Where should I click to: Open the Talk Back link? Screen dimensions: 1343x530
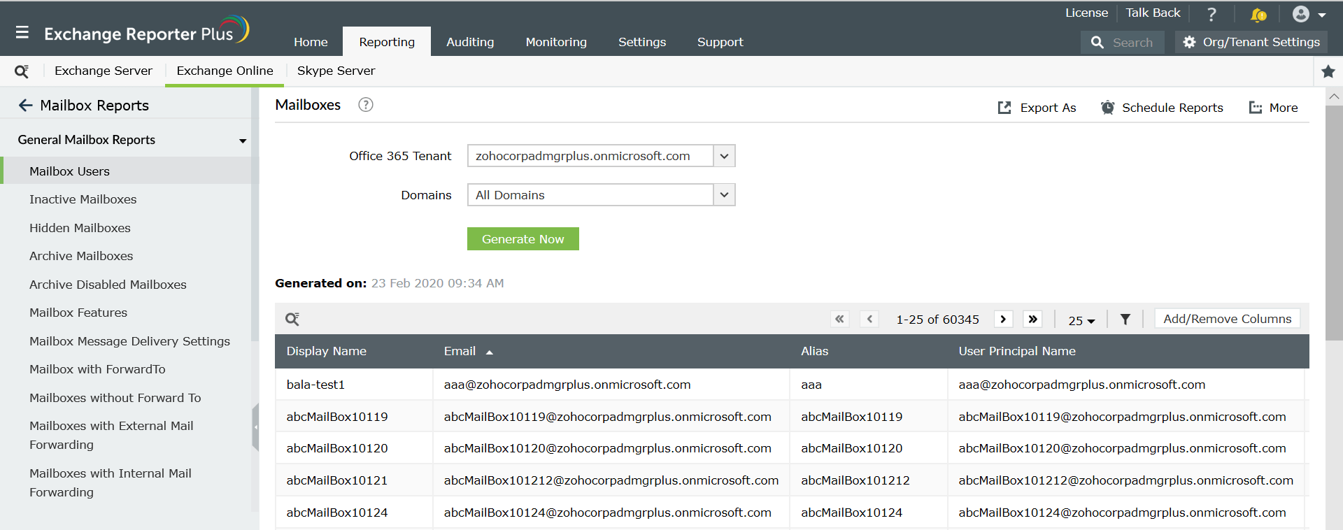tap(1153, 13)
